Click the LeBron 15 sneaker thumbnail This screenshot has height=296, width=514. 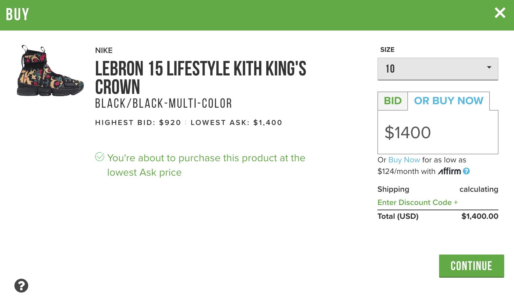coord(50,71)
